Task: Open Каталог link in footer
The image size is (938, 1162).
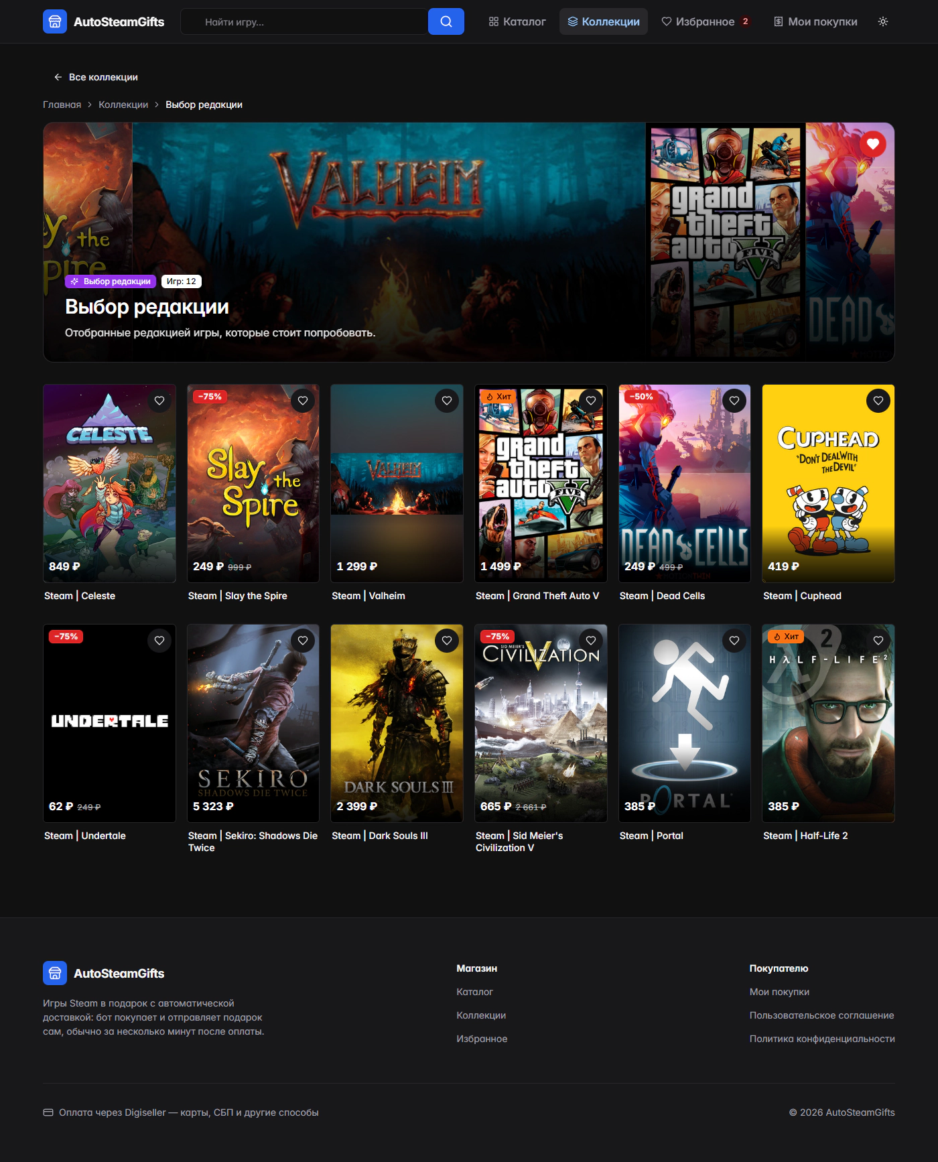Action: coord(474,992)
